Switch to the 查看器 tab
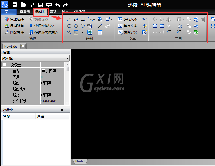 pyautogui.click(x=25, y=12)
